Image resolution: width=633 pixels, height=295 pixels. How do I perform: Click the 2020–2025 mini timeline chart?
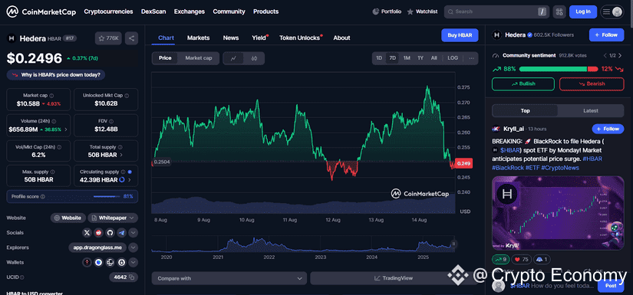click(x=304, y=244)
